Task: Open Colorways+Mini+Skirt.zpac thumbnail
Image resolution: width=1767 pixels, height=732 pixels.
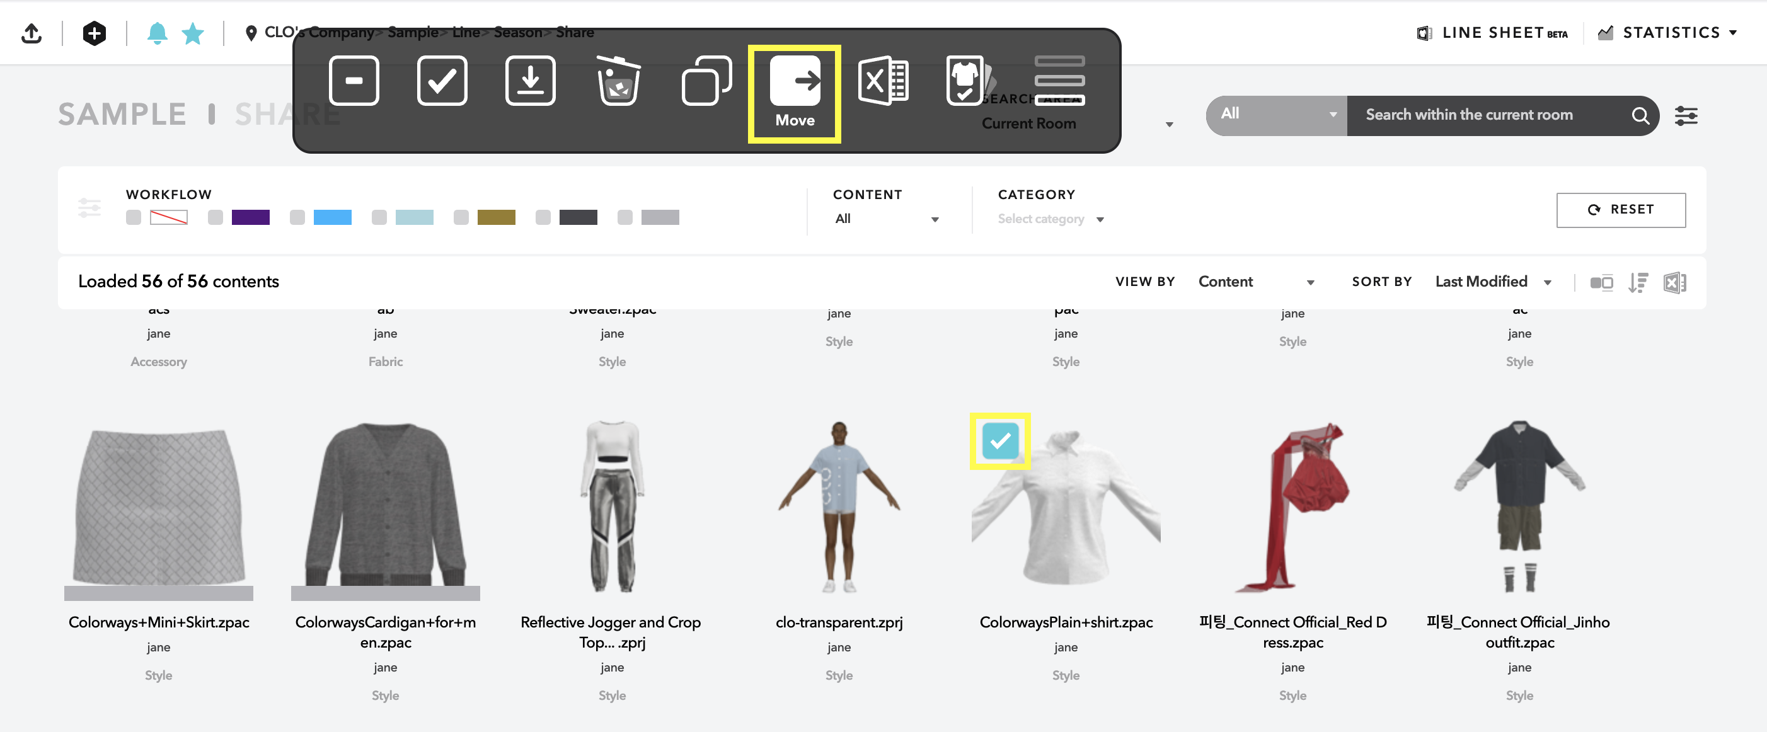Action: coord(158,508)
